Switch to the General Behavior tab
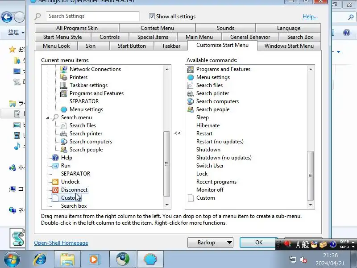This screenshot has height=268, width=357. 250,37
